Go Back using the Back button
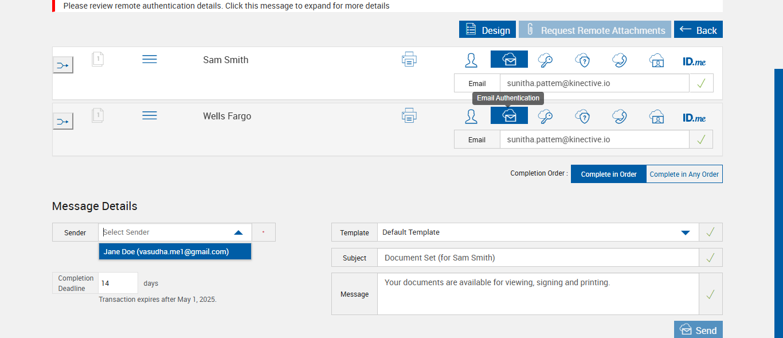 698,30
